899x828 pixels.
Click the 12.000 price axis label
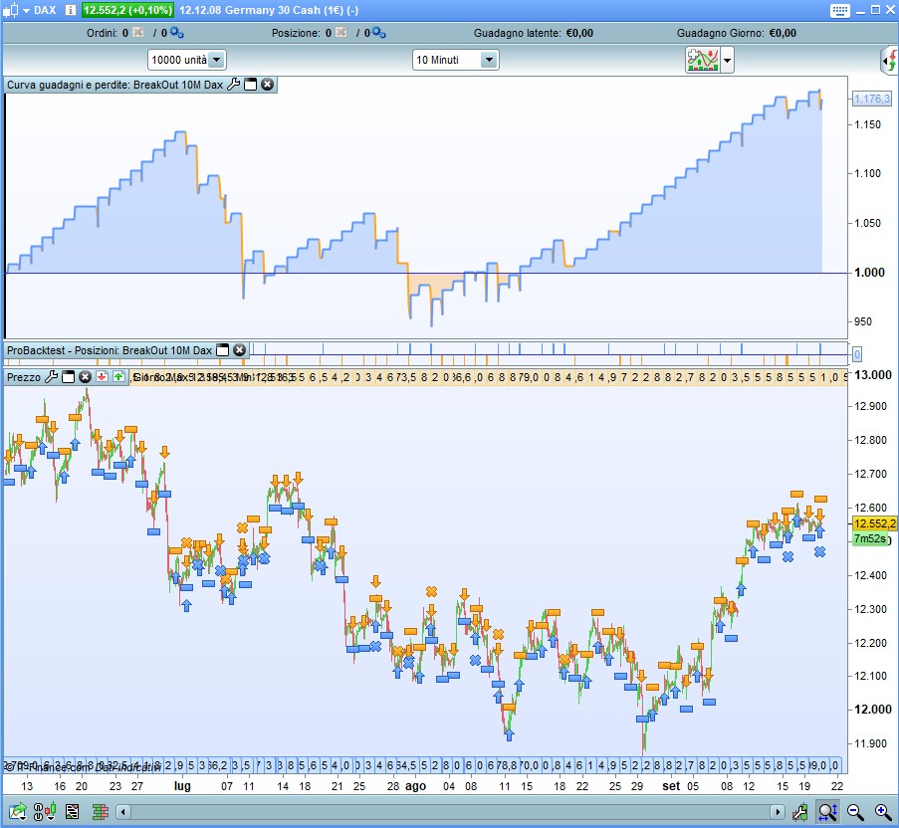point(873,709)
